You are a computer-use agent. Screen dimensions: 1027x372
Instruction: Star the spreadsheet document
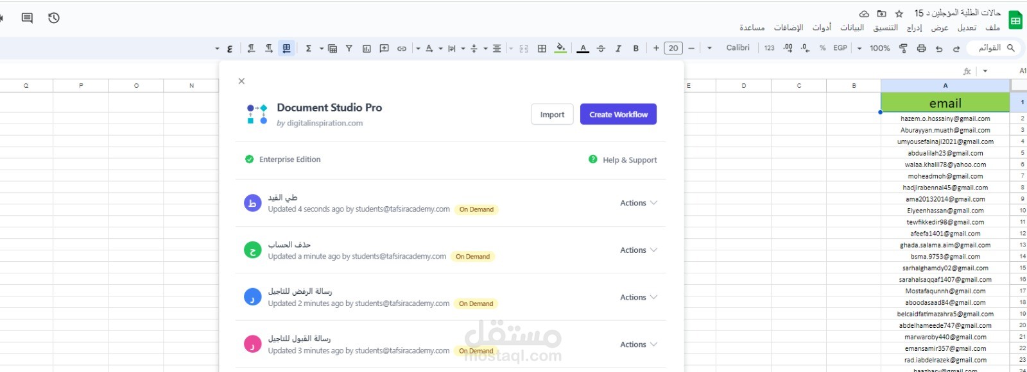(x=899, y=13)
